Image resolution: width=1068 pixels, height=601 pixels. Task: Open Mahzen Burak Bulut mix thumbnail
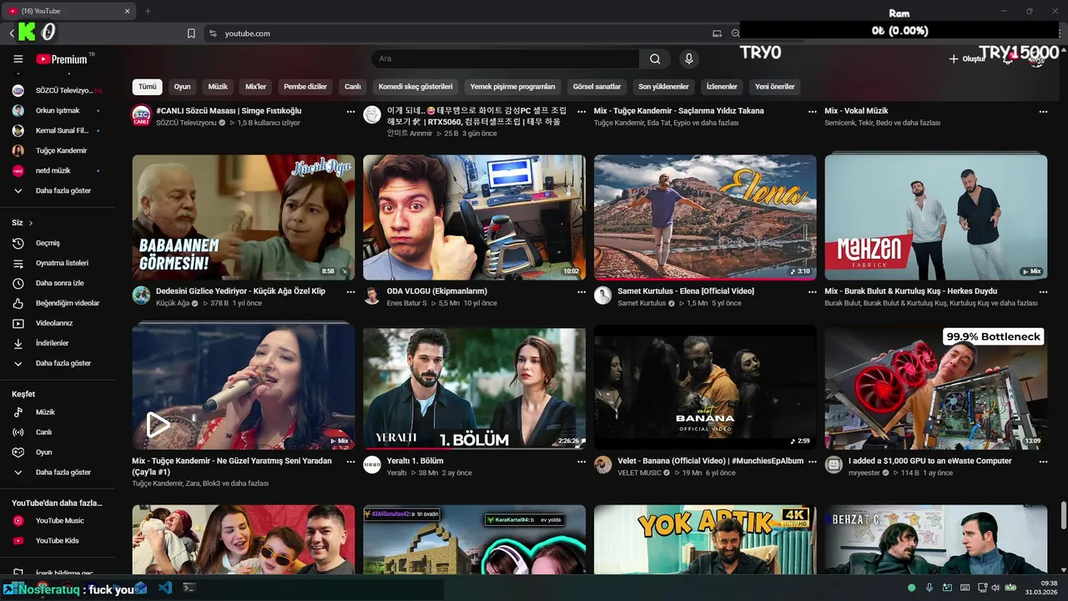coord(936,217)
